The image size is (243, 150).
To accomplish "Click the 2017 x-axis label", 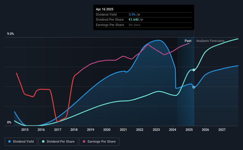I will (58, 130).
